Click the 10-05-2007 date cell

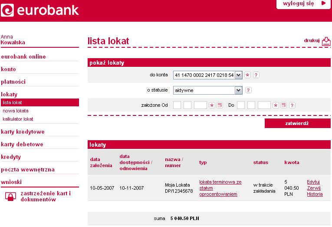[102, 188]
